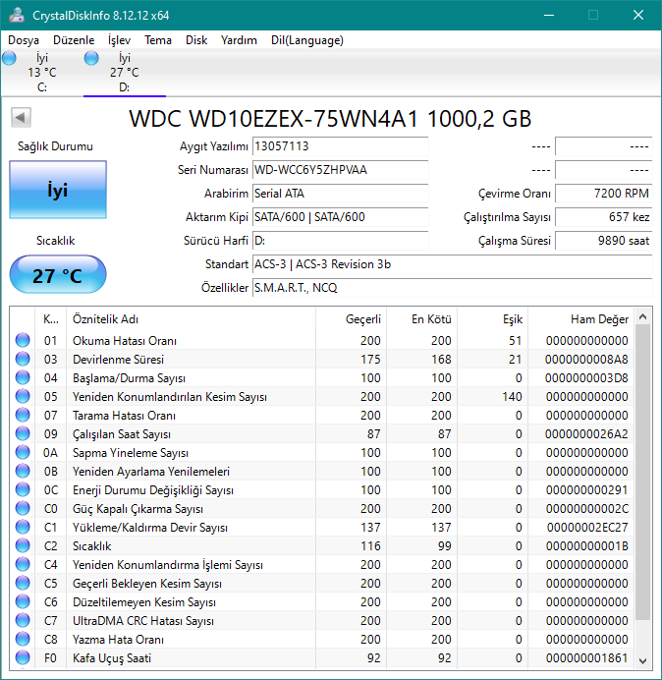662x680 pixels.
Task: Click the Ham Değer column header
Action: point(580,319)
